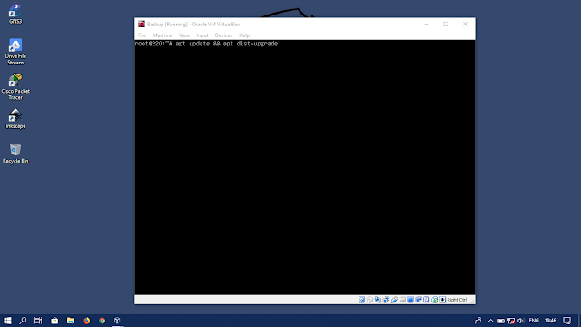
Task: Expand the hidden tray icons chevron
Action: coord(490,321)
